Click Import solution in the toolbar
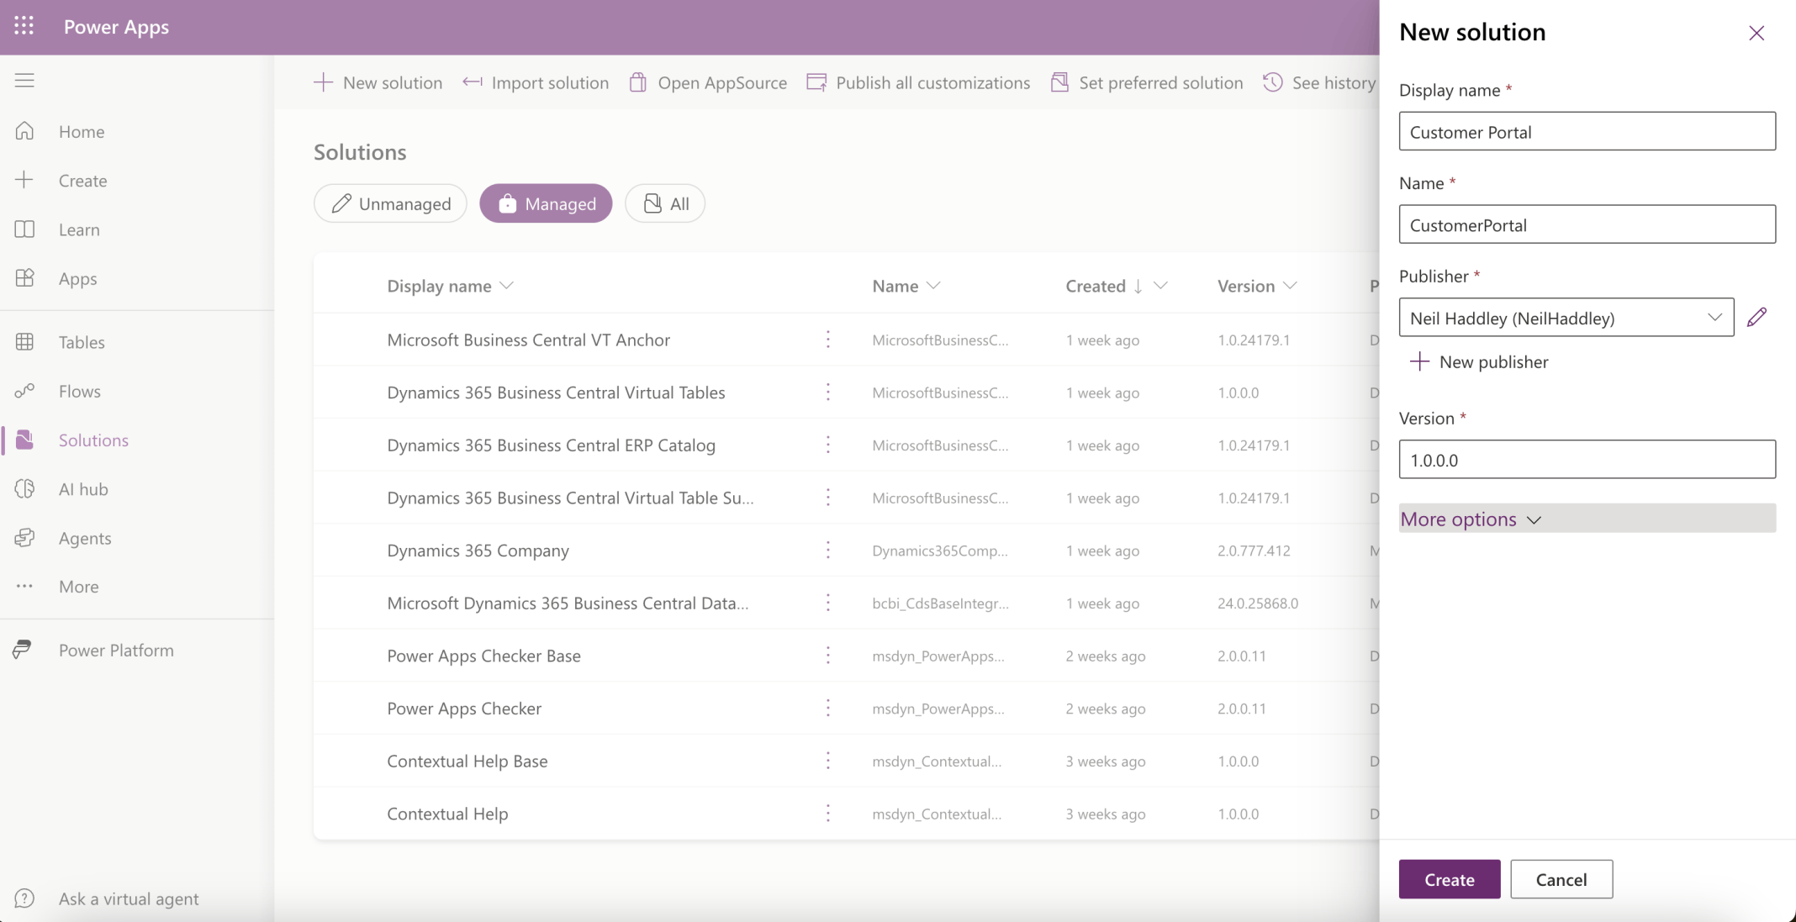1796x922 pixels. coord(536,82)
